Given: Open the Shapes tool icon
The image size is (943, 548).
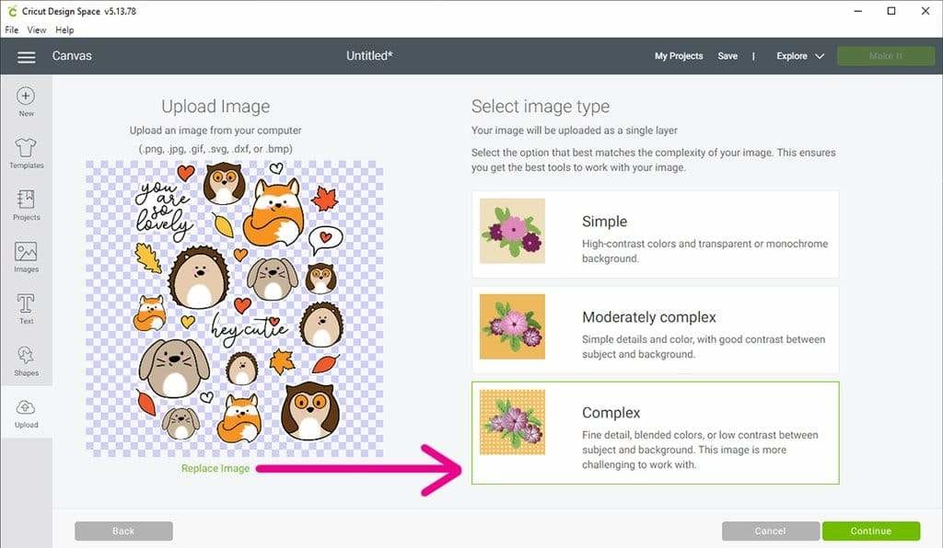Looking at the screenshot, I should click(26, 356).
